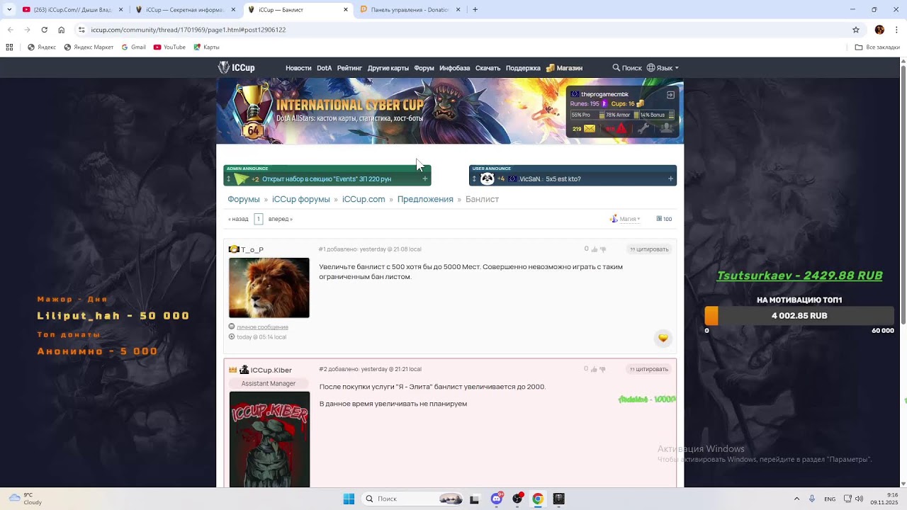Click the Chrome icon on the taskbar

[538, 499]
